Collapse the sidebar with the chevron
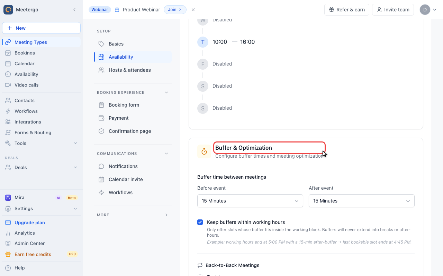This screenshot has height=276, width=443. [x=74, y=10]
